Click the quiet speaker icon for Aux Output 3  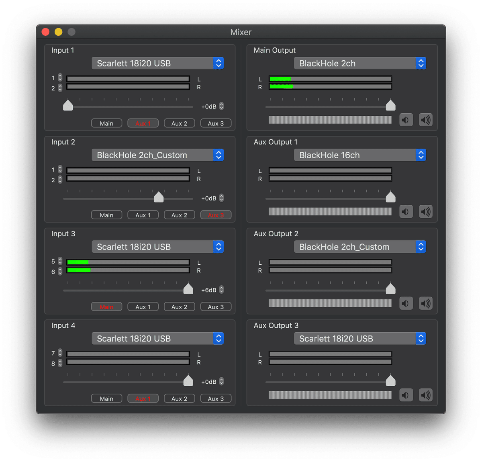406,395
